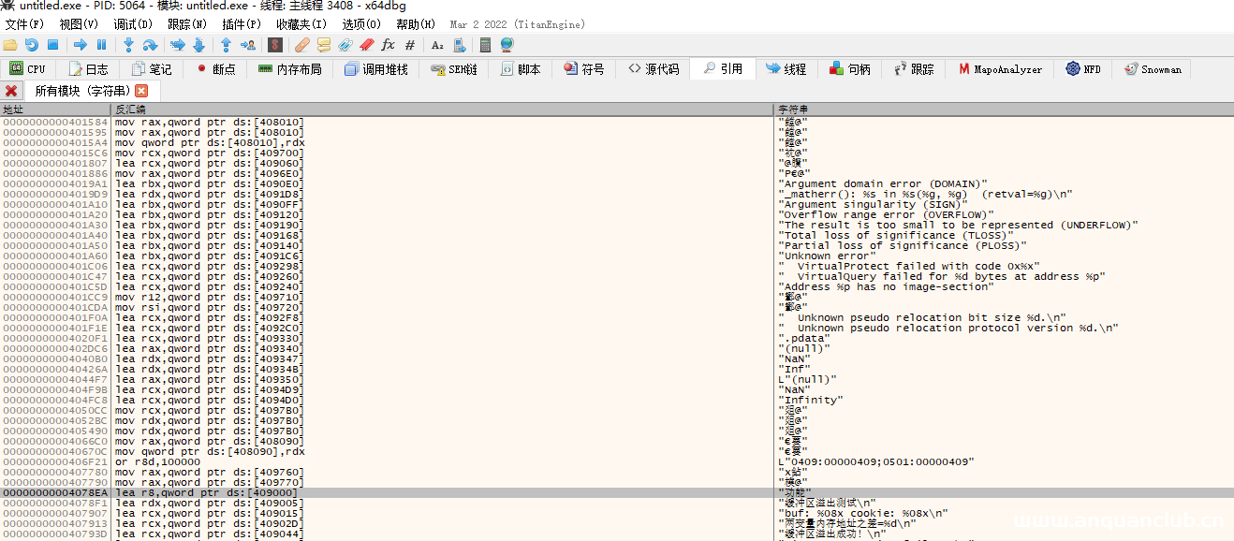Click the Open file folder icon

(x=10, y=45)
